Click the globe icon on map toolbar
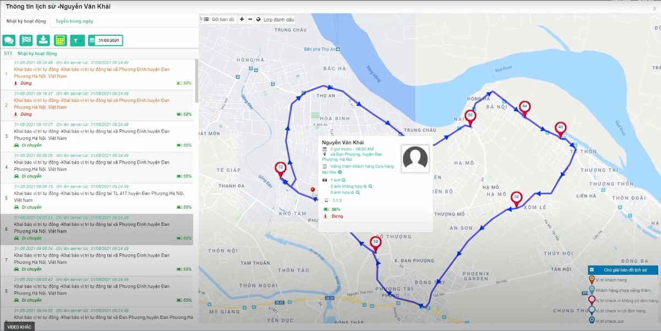The width and height of the screenshot is (661, 331). pos(258,19)
